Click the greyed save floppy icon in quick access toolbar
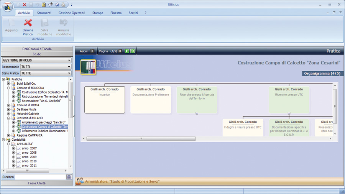The image size is (345, 194). (31, 5)
